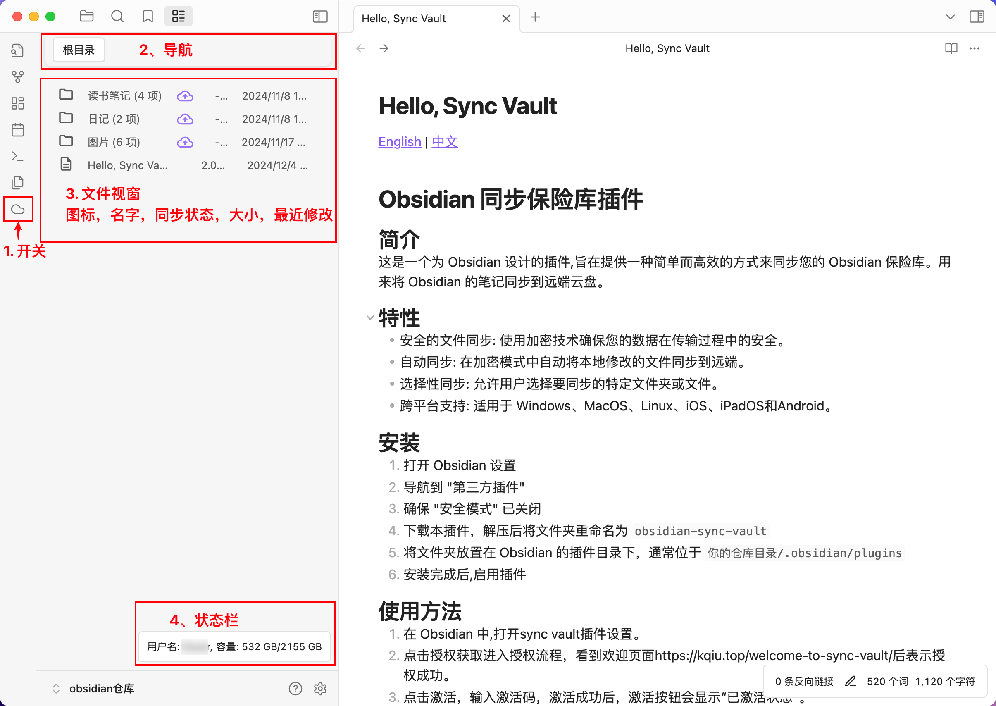This screenshot has height=706, width=996.
Task: Navigate back with left arrow
Action: [x=361, y=48]
